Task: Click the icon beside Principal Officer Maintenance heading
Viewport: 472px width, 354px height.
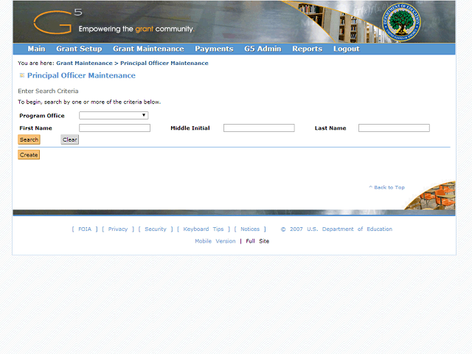Action: pyautogui.click(x=21, y=75)
